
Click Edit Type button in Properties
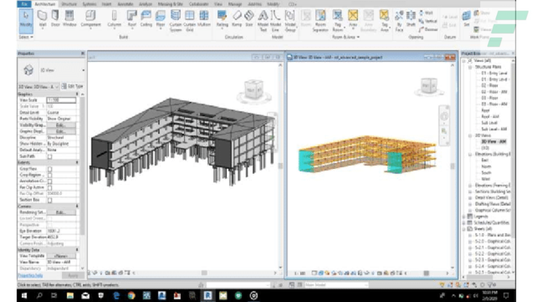click(72, 86)
